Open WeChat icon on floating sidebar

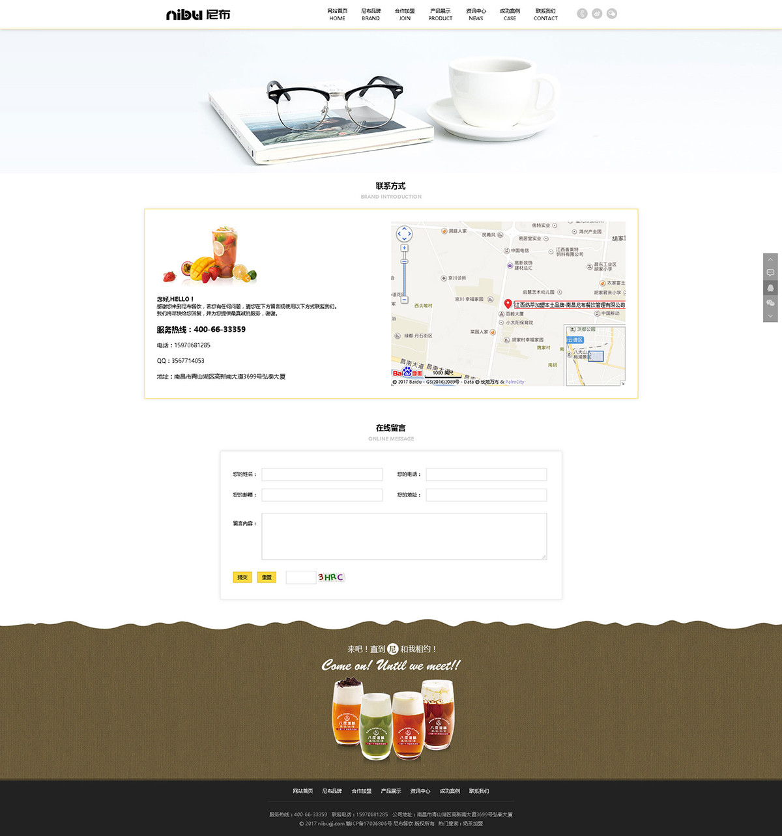(x=770, y=303)
